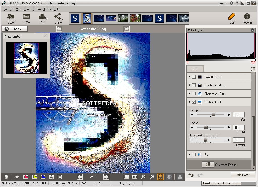Select the hand pan tool

click(160, 177)
